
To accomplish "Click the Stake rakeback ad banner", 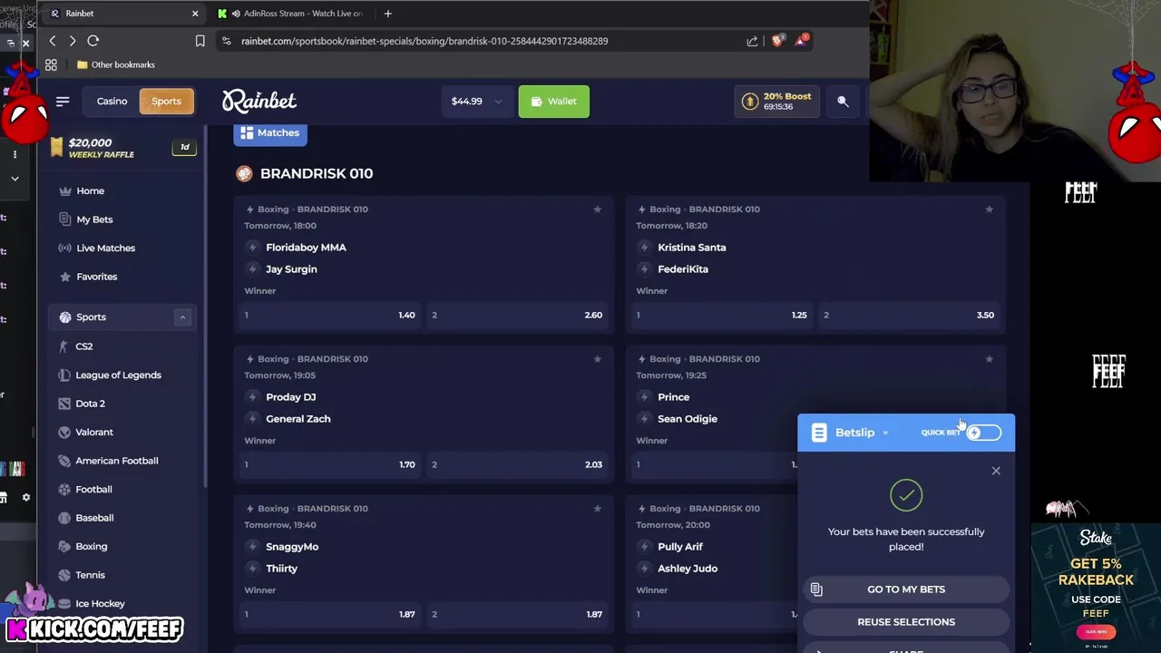I will 1096,586.
